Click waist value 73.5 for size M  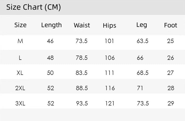coord(82,41)
